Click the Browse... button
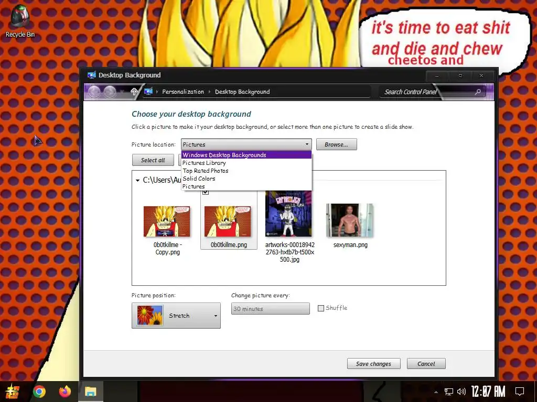The image size is (537, 402). point(336,144)
